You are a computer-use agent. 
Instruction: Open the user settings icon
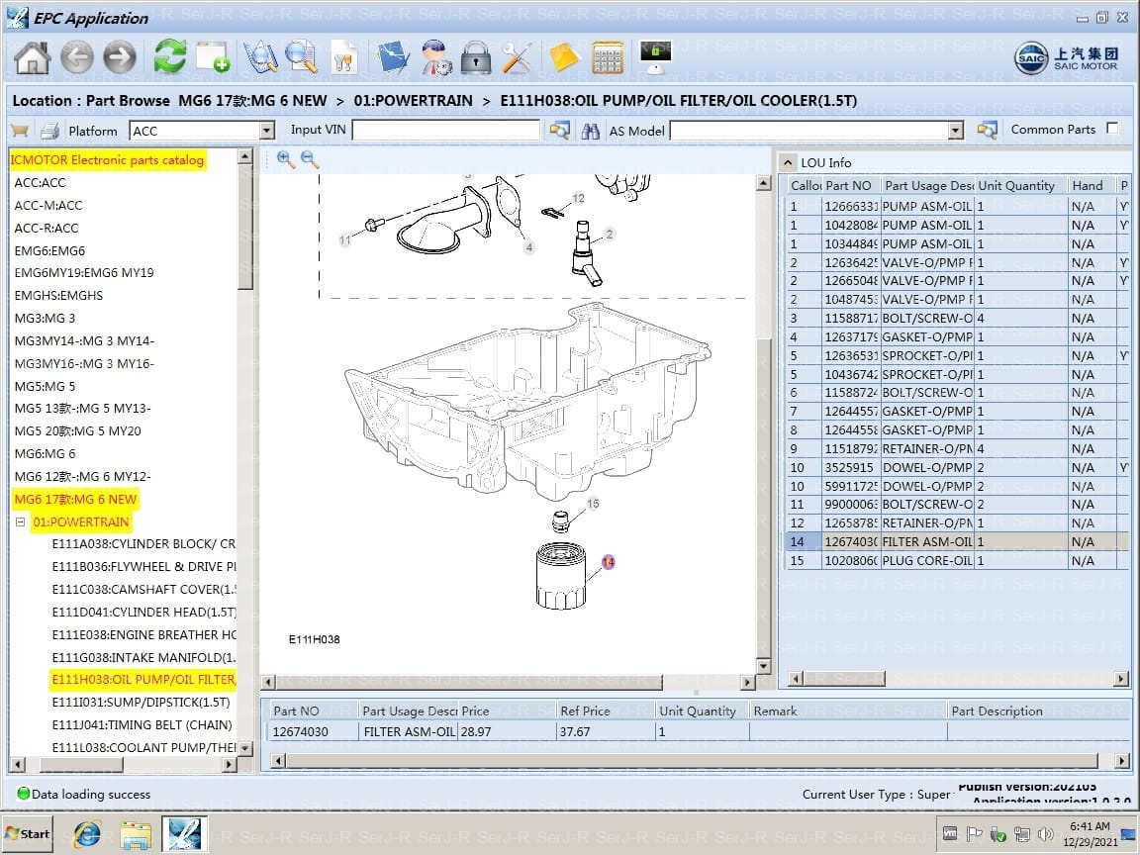coord(436,57)
